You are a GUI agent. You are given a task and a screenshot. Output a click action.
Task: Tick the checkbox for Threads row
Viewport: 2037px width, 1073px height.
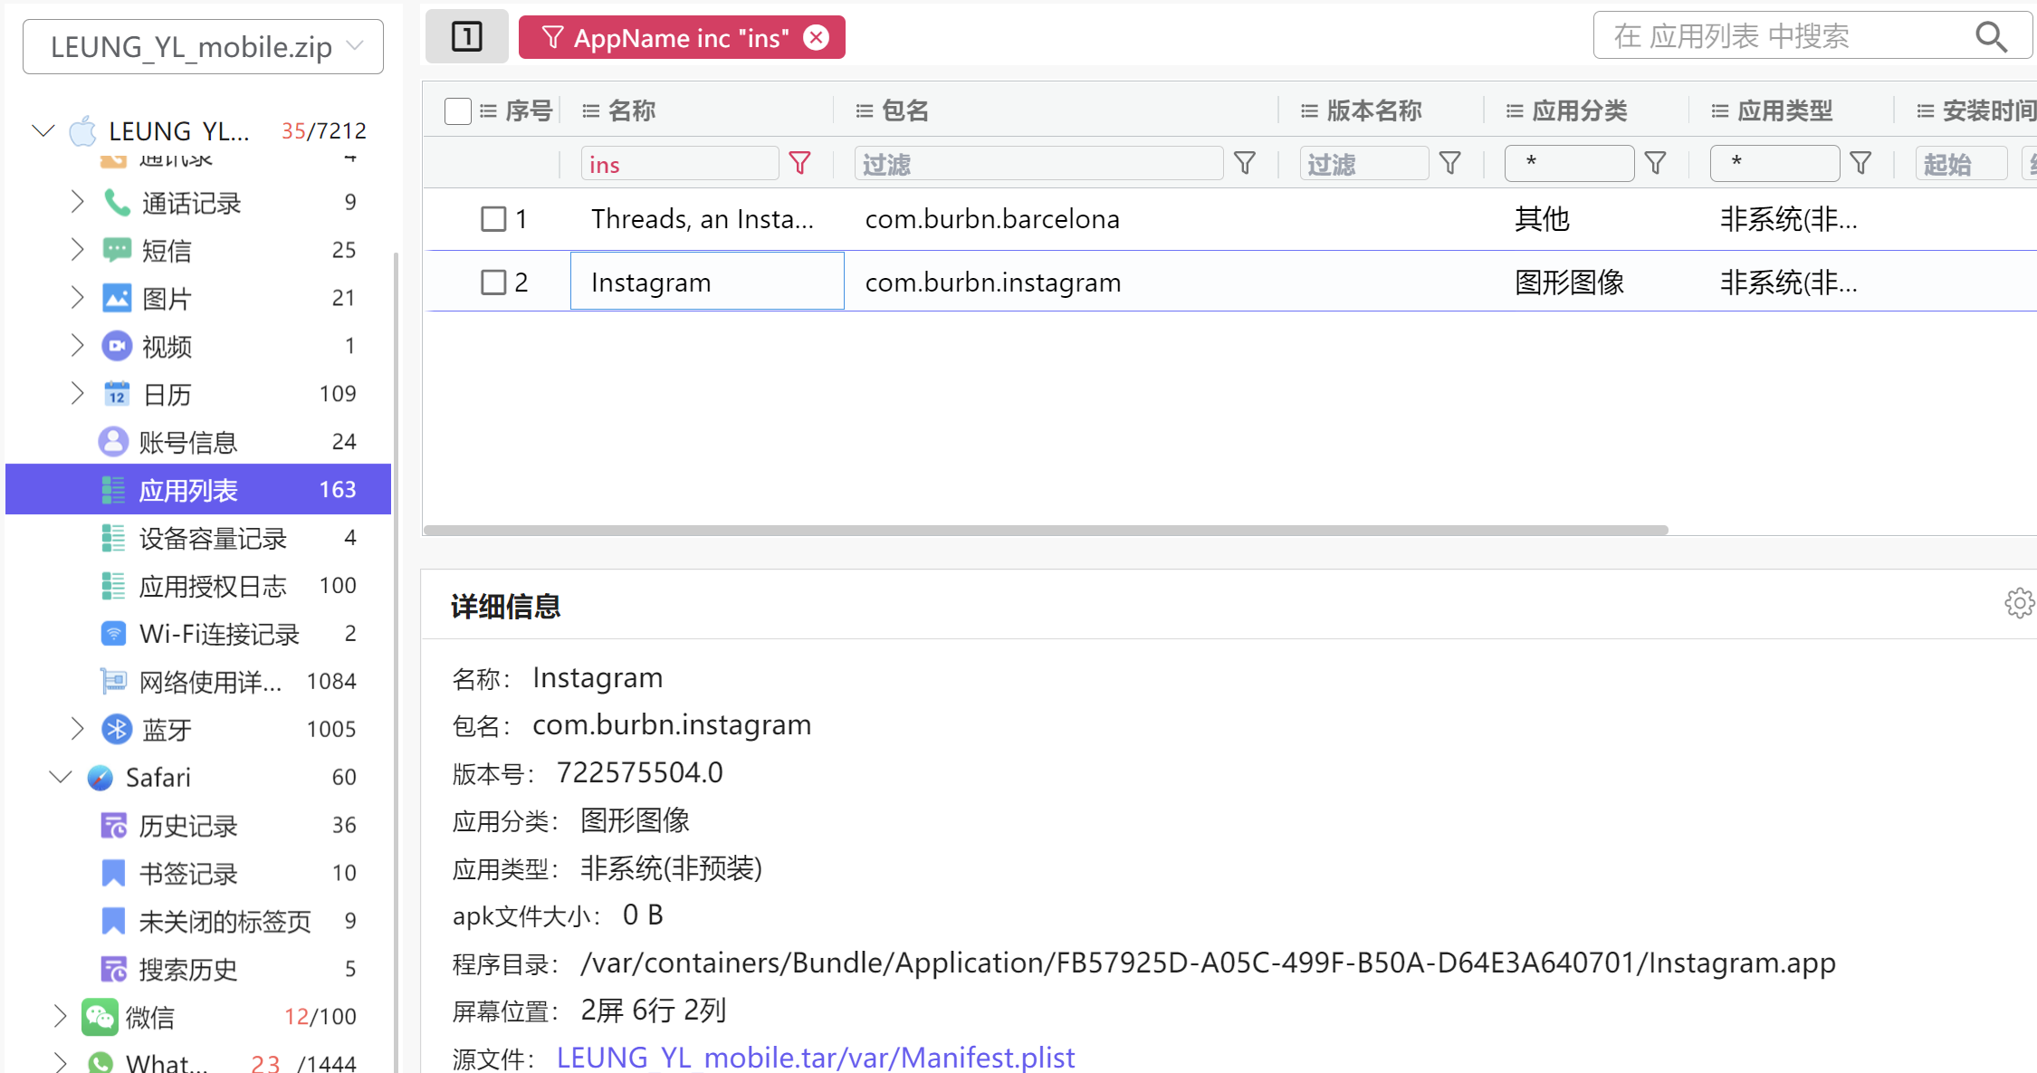click(x=493, y=219)
